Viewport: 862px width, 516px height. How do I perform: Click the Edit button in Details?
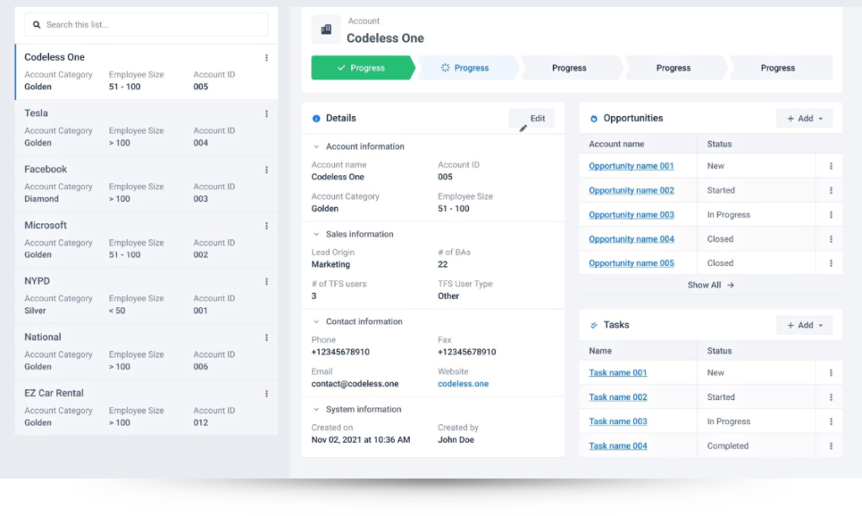532,118
